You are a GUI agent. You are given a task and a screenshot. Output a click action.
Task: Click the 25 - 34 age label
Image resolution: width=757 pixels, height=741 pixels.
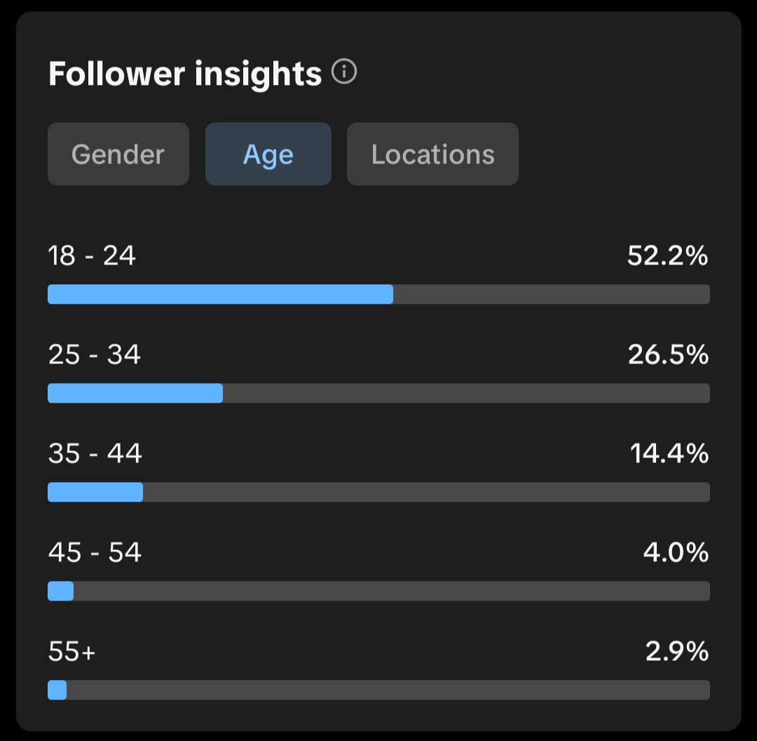pos(95,355)
